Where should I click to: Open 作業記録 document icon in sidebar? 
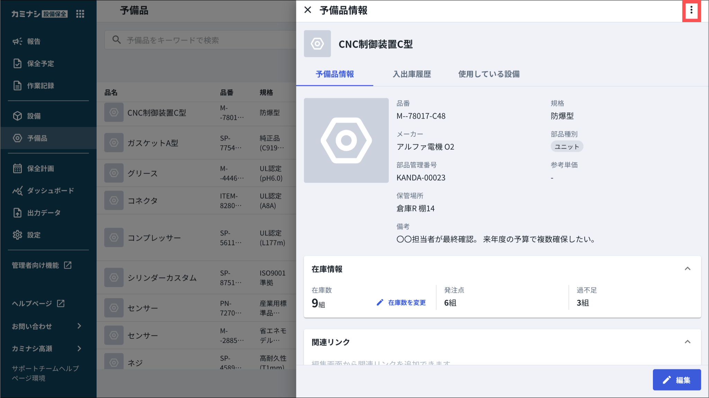coord(17,86)
